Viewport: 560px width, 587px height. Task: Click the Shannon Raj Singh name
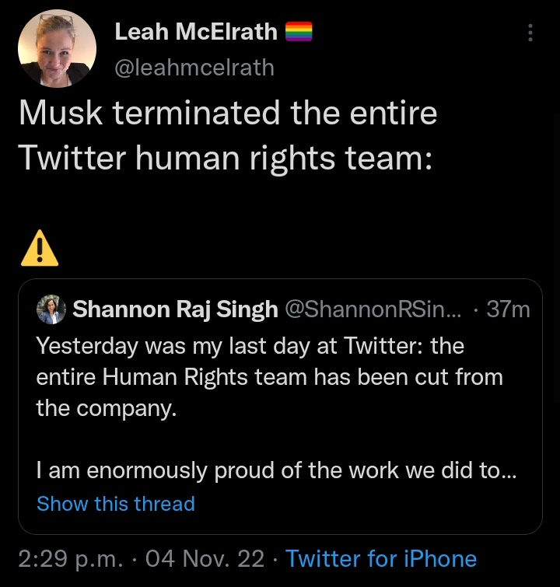175,309
